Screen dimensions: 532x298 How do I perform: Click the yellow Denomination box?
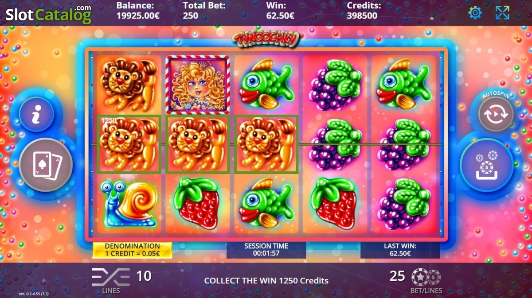click(x=132, y=250)
